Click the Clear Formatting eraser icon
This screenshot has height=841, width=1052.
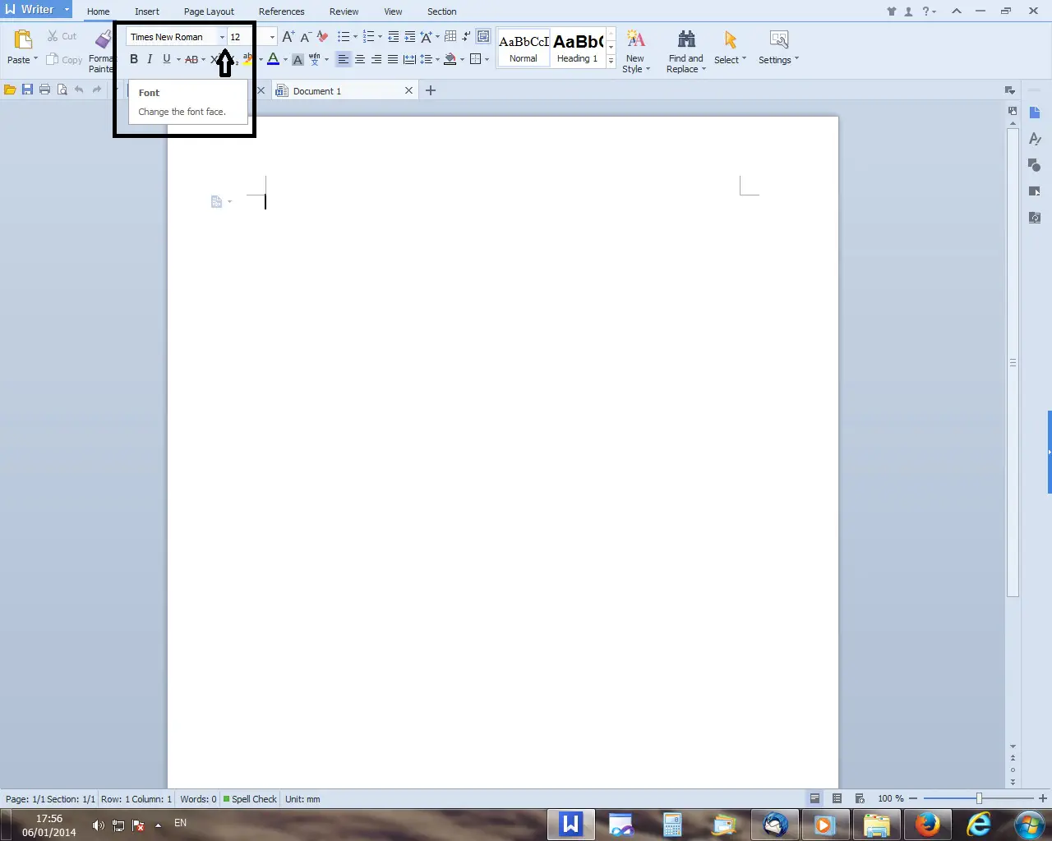(x=322, y=37)
